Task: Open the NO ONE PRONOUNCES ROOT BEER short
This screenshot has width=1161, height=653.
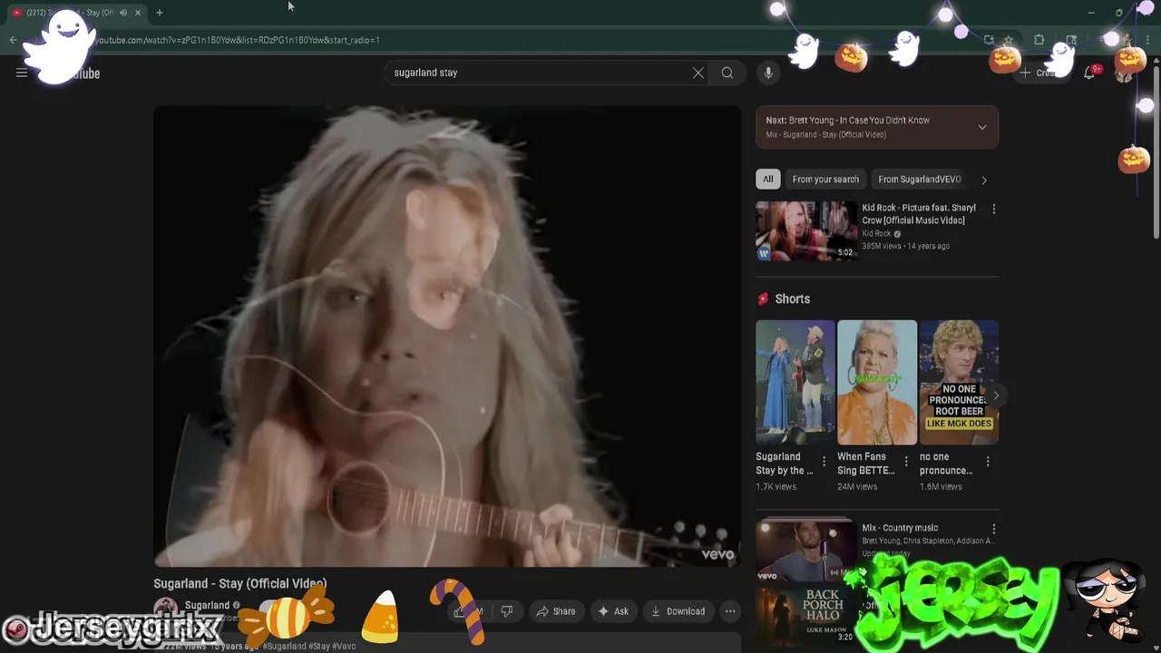Action: (959, 383)
